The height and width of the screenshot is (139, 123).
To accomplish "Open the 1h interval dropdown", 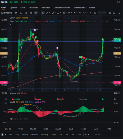I will click(x=87, y=135).
